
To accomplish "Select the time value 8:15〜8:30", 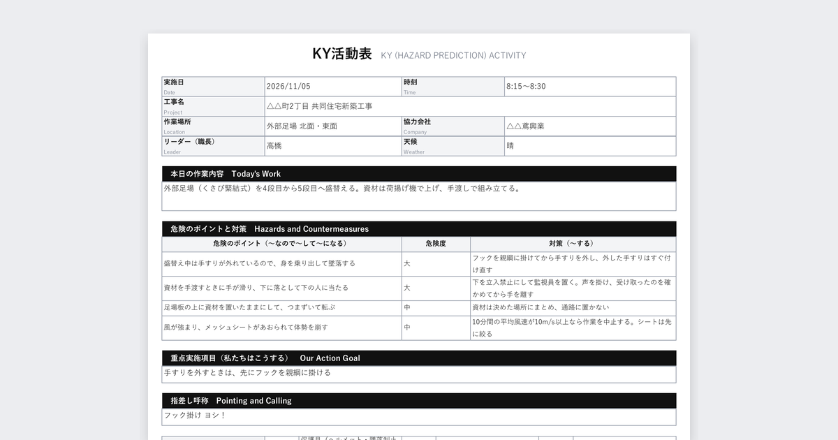I will tap(527, 87).
